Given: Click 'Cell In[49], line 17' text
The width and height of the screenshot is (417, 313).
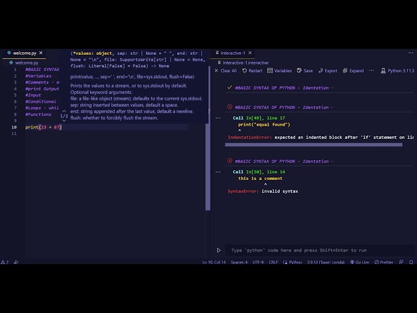Looking at the screenshot, I should pyautogui.click(x=259, y=118).
